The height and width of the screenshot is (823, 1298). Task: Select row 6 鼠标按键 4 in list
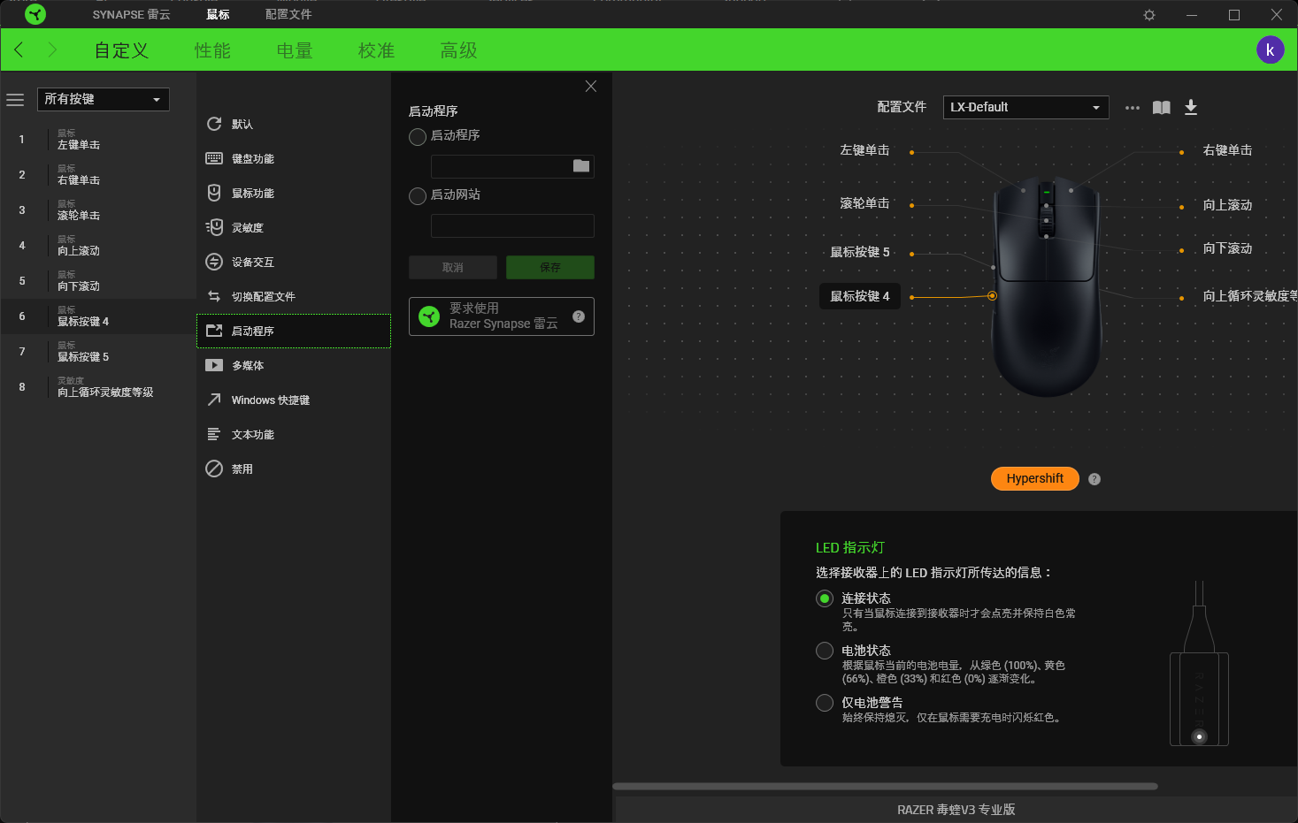tap(98, 316)
